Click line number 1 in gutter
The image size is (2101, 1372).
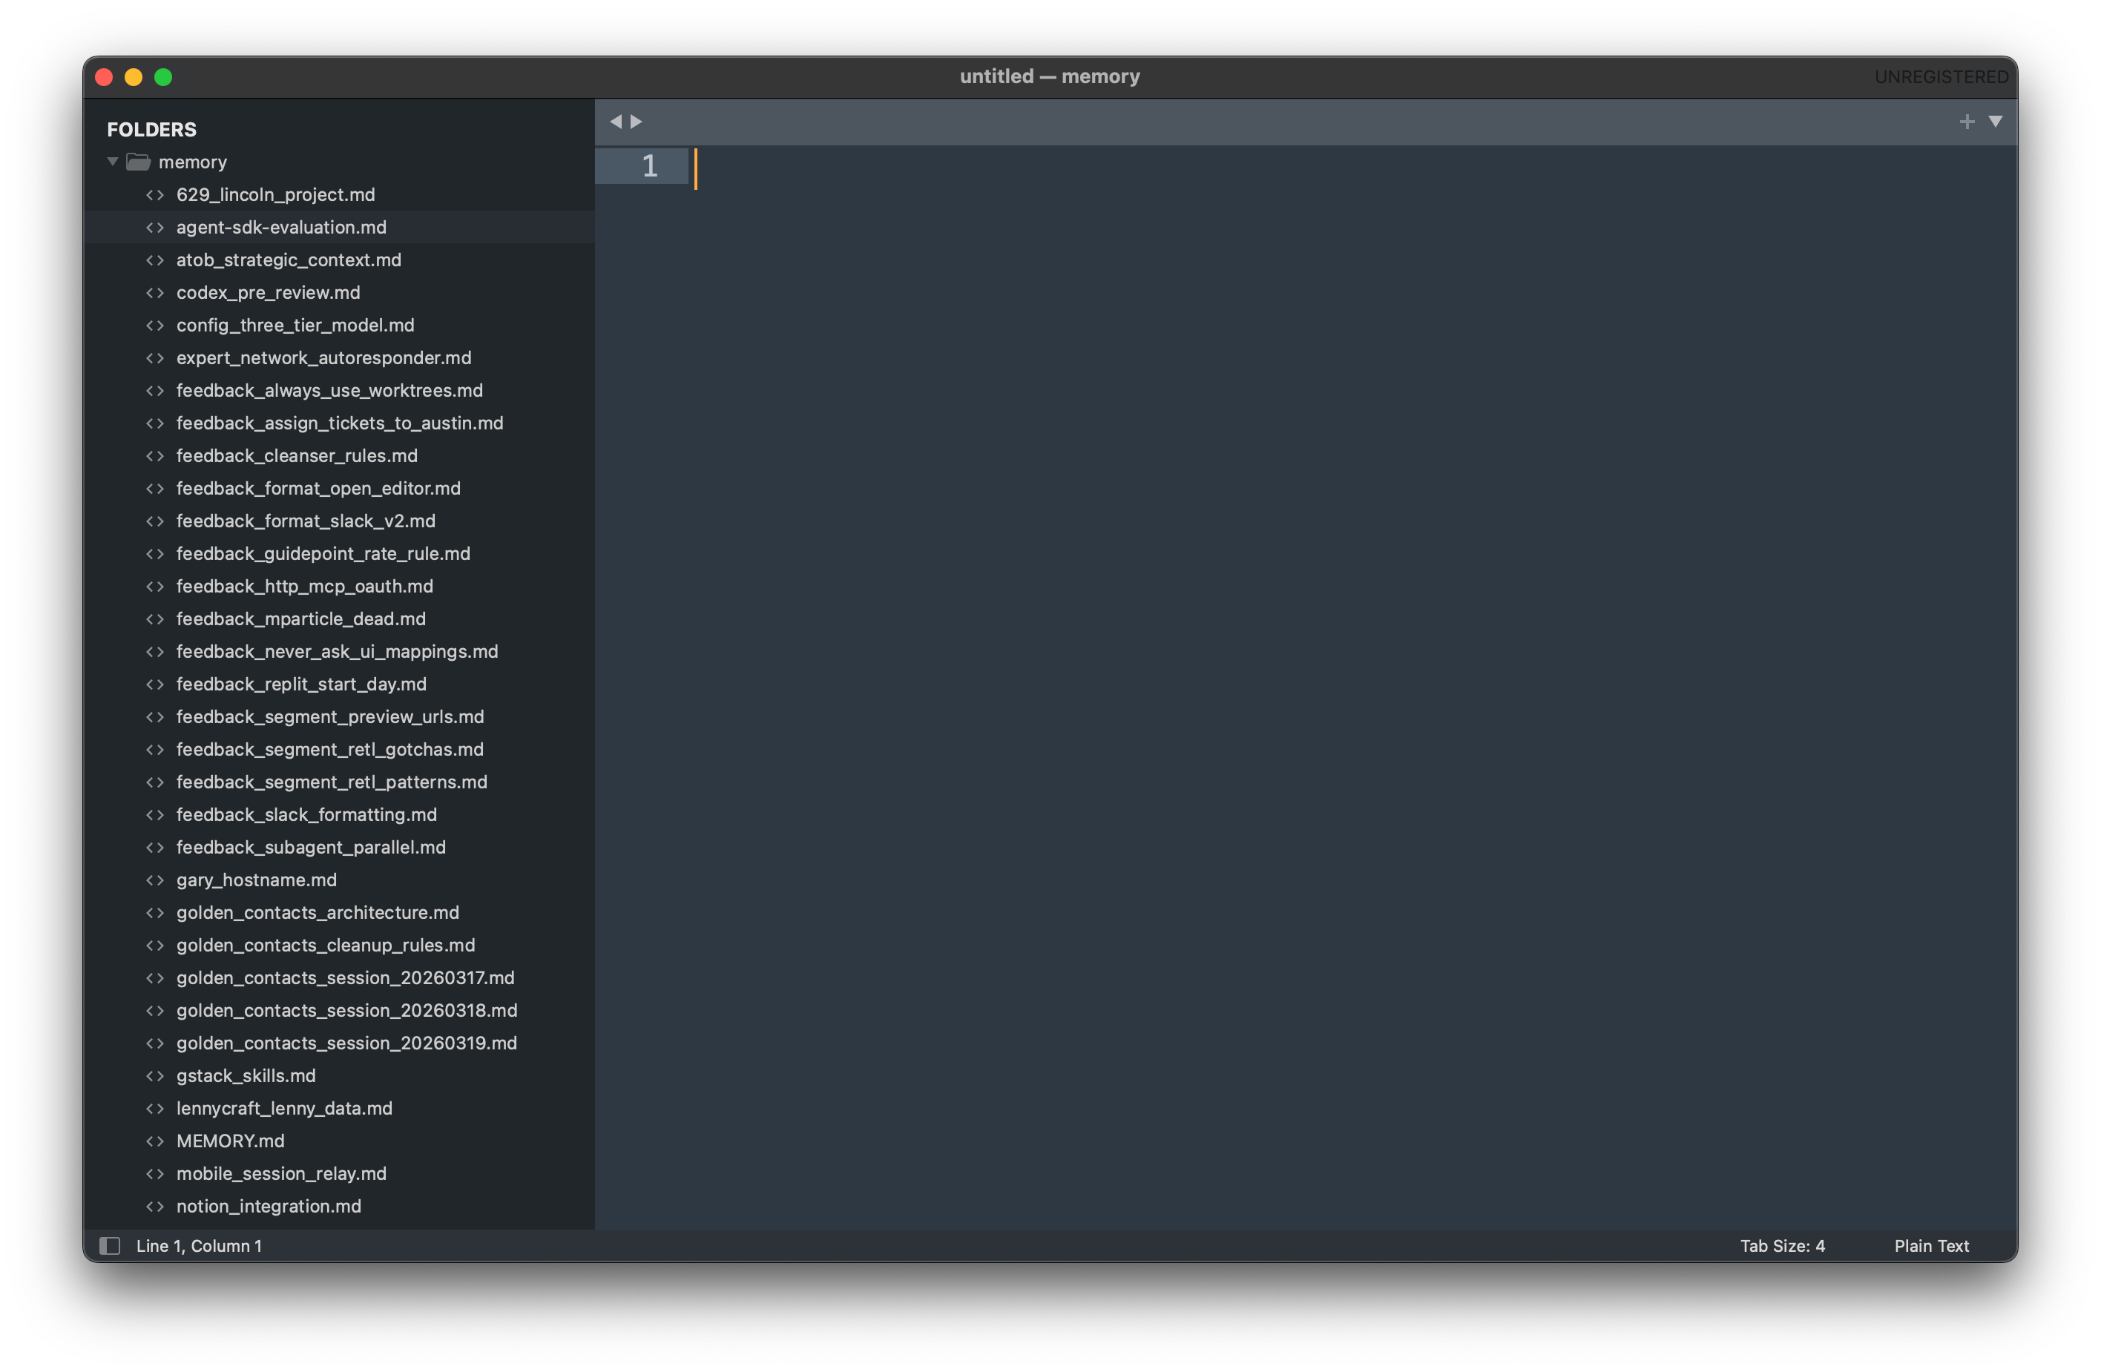(x=649, y=166)
